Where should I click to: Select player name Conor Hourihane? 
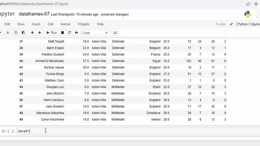tap(52, 119)
